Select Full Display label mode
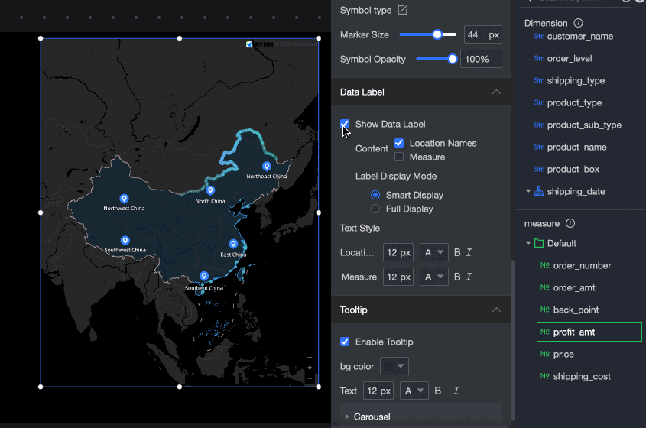The width and height of the screenshot is (646, 428). coord(375,209)
